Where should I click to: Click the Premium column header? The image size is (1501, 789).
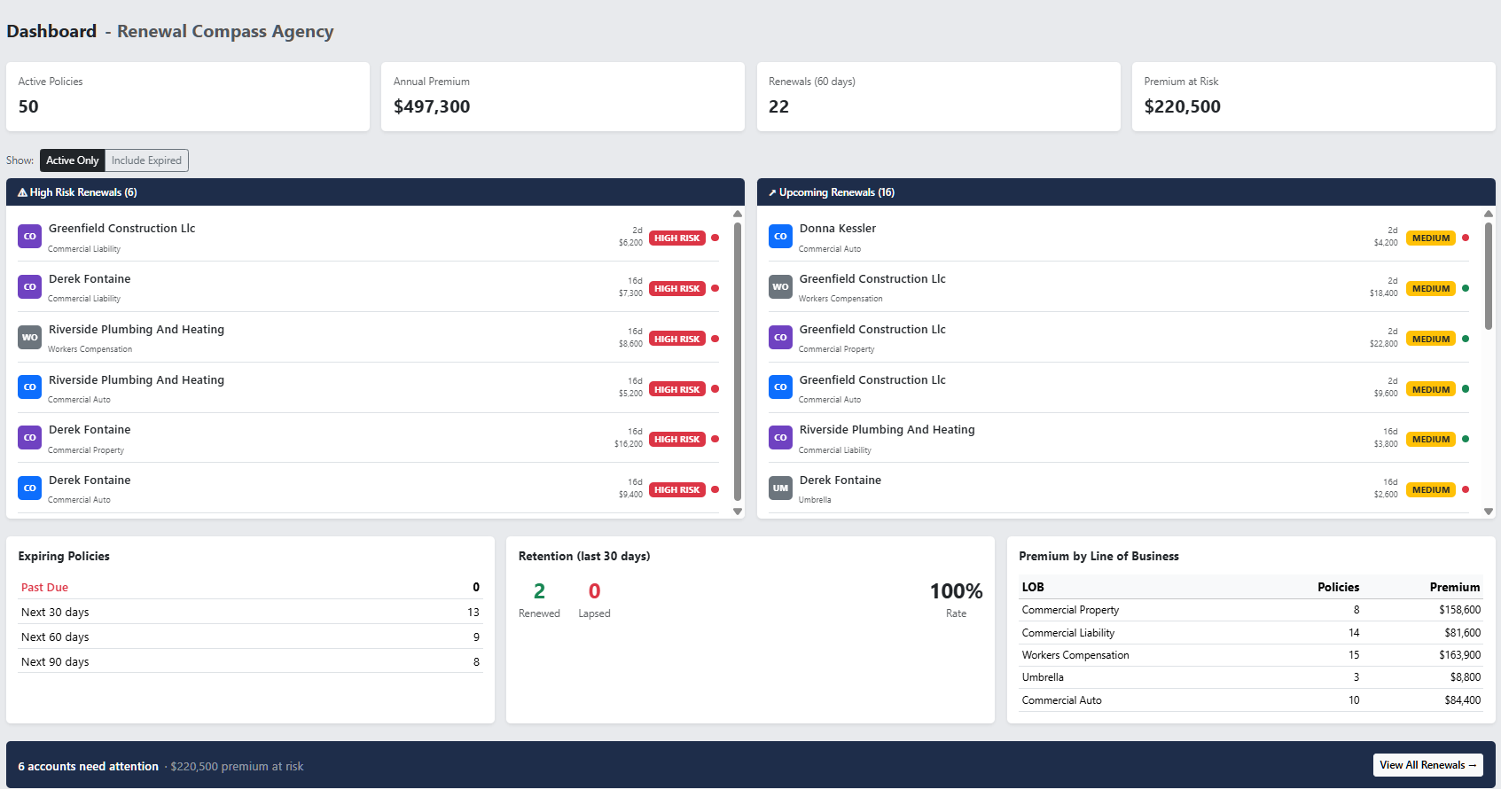click(1455, 587)
